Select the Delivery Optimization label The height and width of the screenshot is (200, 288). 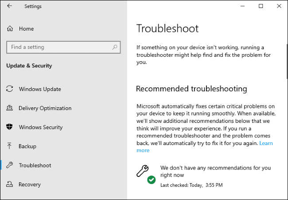tap(45, 108)
